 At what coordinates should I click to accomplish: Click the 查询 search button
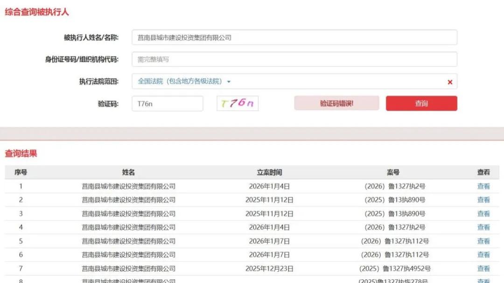coord(421,103)
